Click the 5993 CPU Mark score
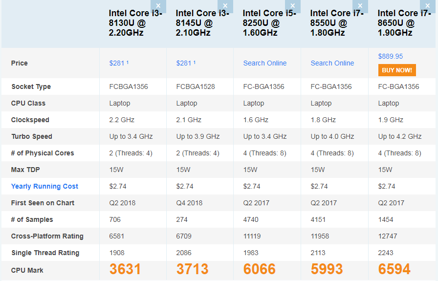 click(327, 269)
